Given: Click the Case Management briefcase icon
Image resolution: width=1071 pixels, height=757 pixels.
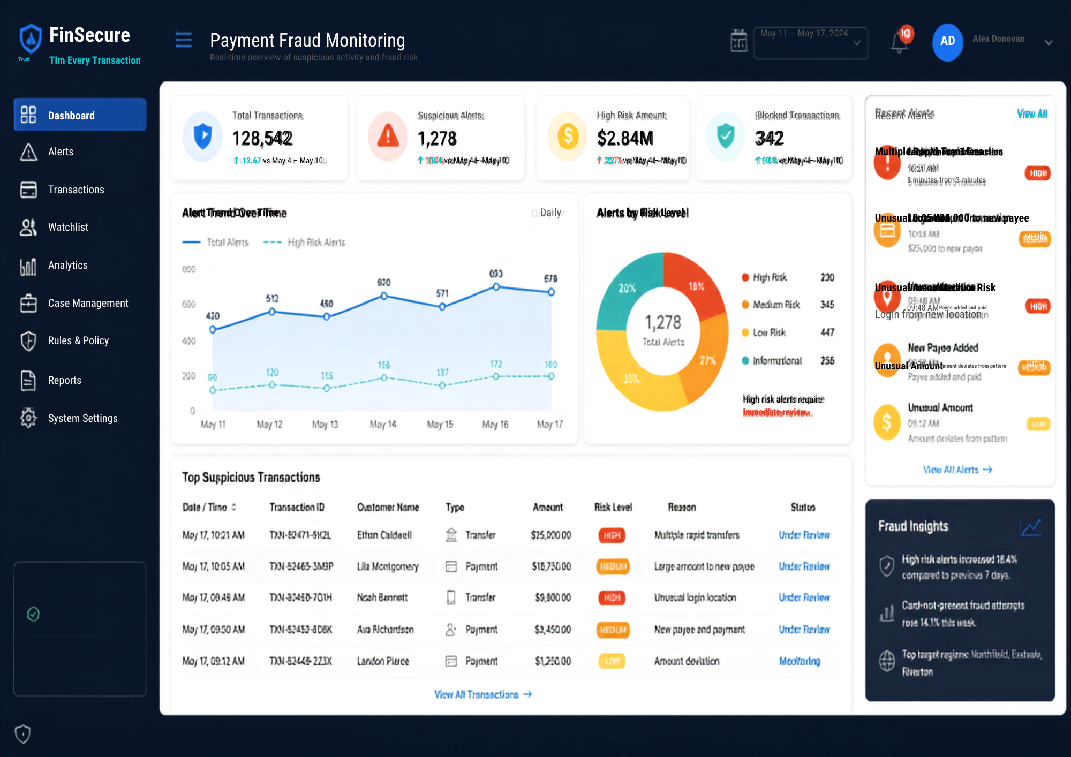Looking at the screenshot, I should 28,303.
